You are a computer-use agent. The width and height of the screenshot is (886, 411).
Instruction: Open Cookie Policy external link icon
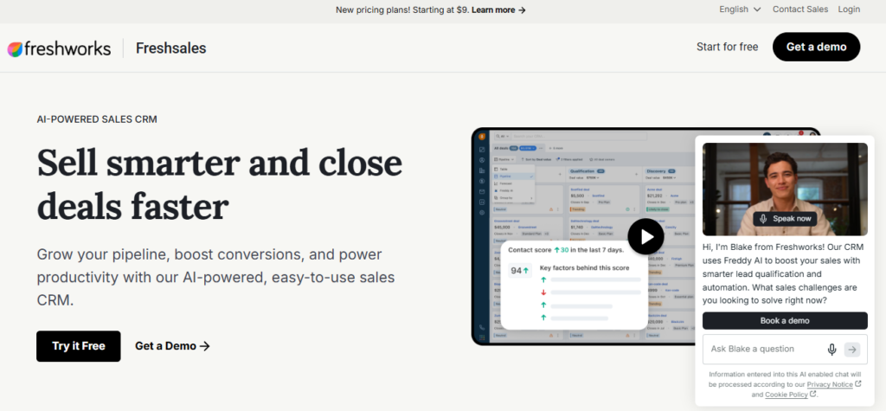(812, 394)
